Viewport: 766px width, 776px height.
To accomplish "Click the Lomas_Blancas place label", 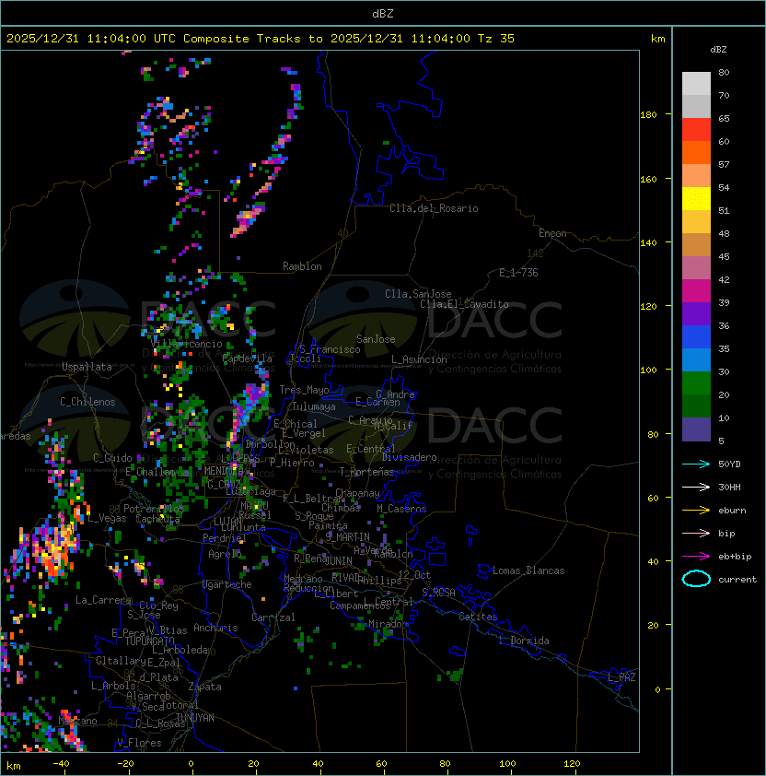I will pyautogui.click(x=528, y=570).
